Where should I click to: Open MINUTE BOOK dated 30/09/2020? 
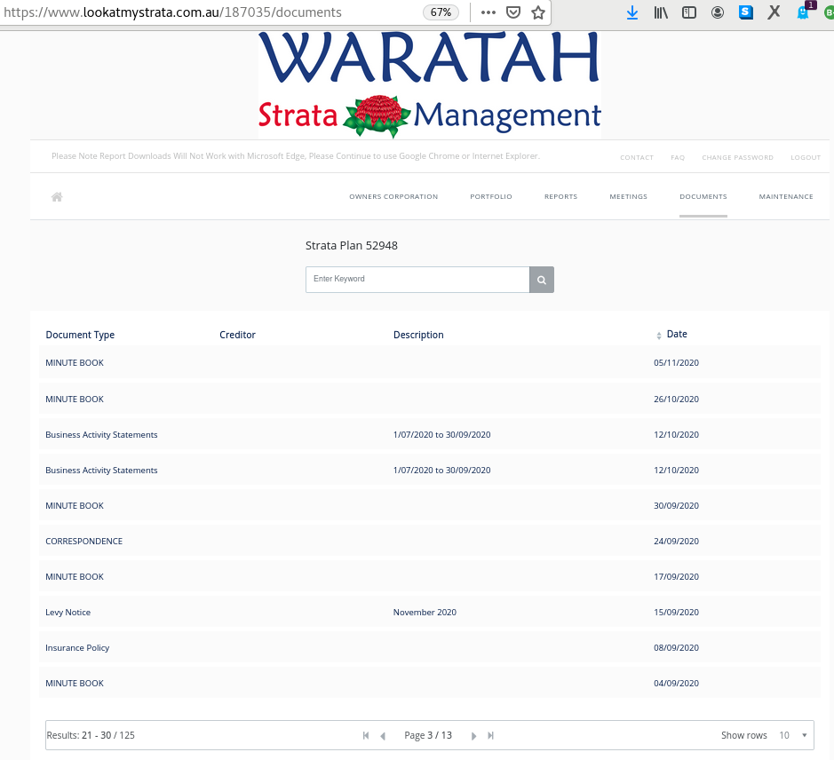pyautogui.click(x=429, y=506)
